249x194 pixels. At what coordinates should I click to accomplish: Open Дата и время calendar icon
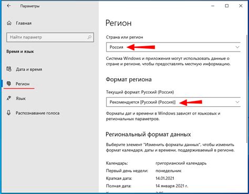point(9,69)
